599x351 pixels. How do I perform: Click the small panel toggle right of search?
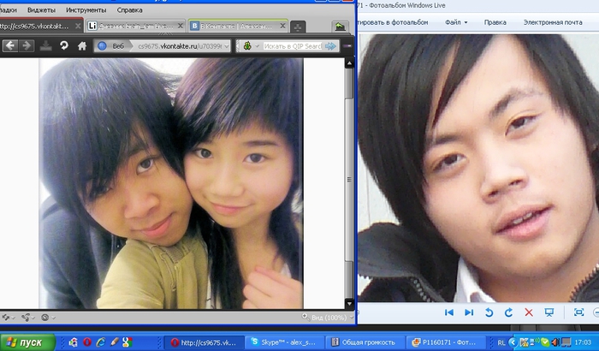(x=347, y=46)
